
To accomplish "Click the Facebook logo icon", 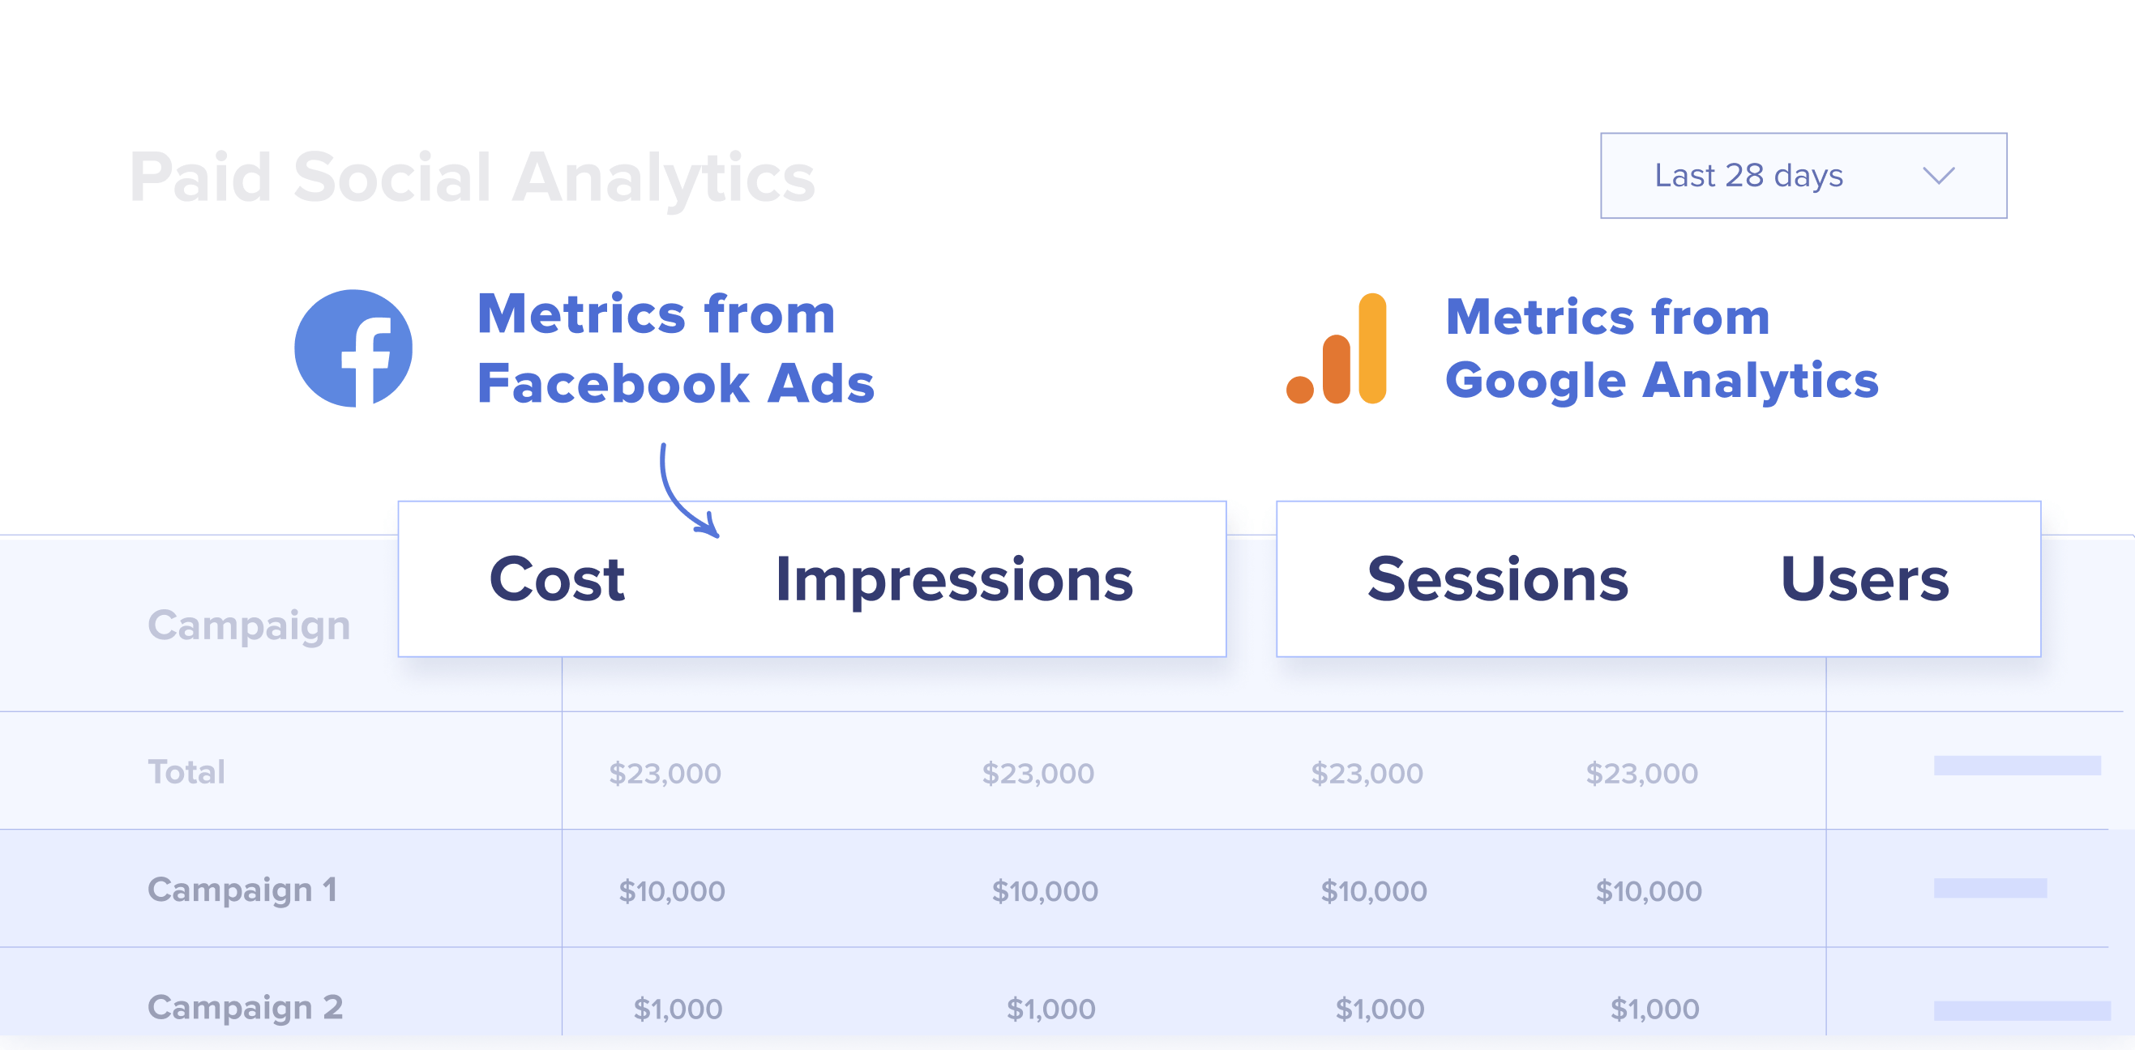I will pos(353,348).
